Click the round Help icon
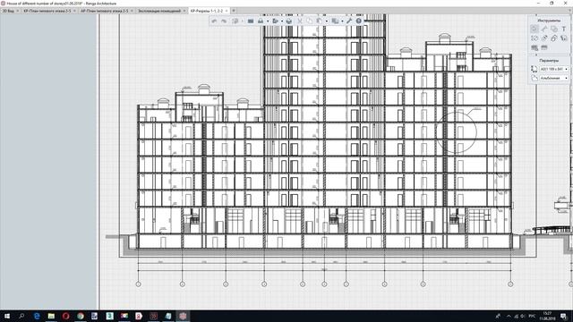The height and width of the screenshot is (322, 573). (x=358, y=21)
